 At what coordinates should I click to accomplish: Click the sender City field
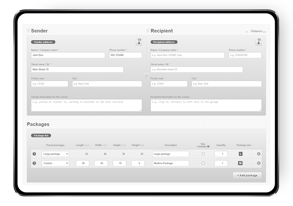click(107, 84)
